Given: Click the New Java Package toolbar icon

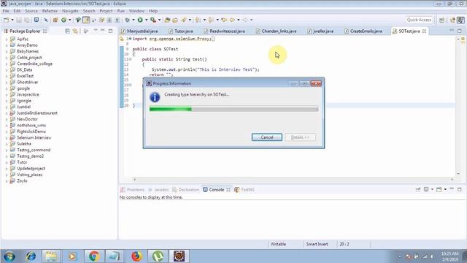Looking at the screenshot, I should tap(55, 20).
